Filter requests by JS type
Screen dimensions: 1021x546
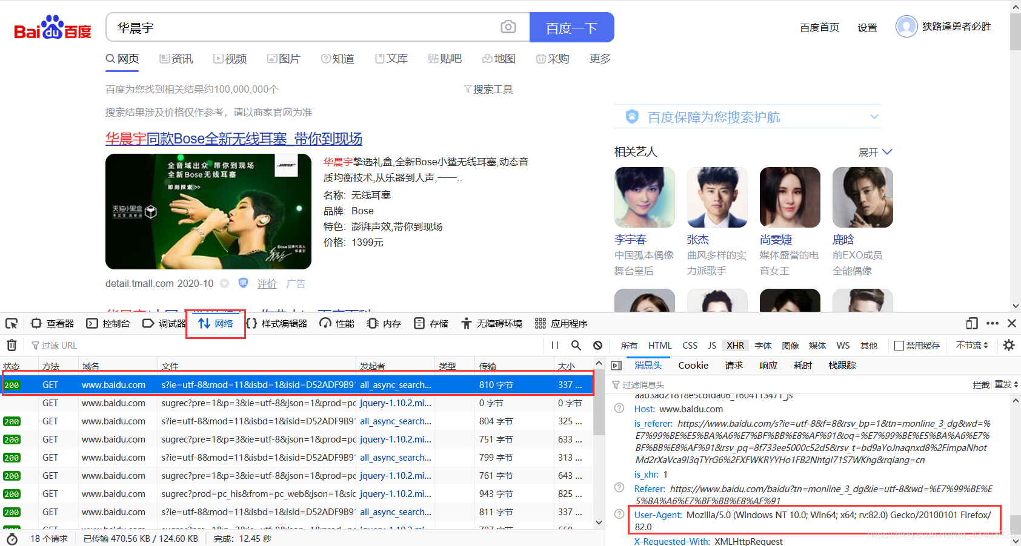pos(712,345)
